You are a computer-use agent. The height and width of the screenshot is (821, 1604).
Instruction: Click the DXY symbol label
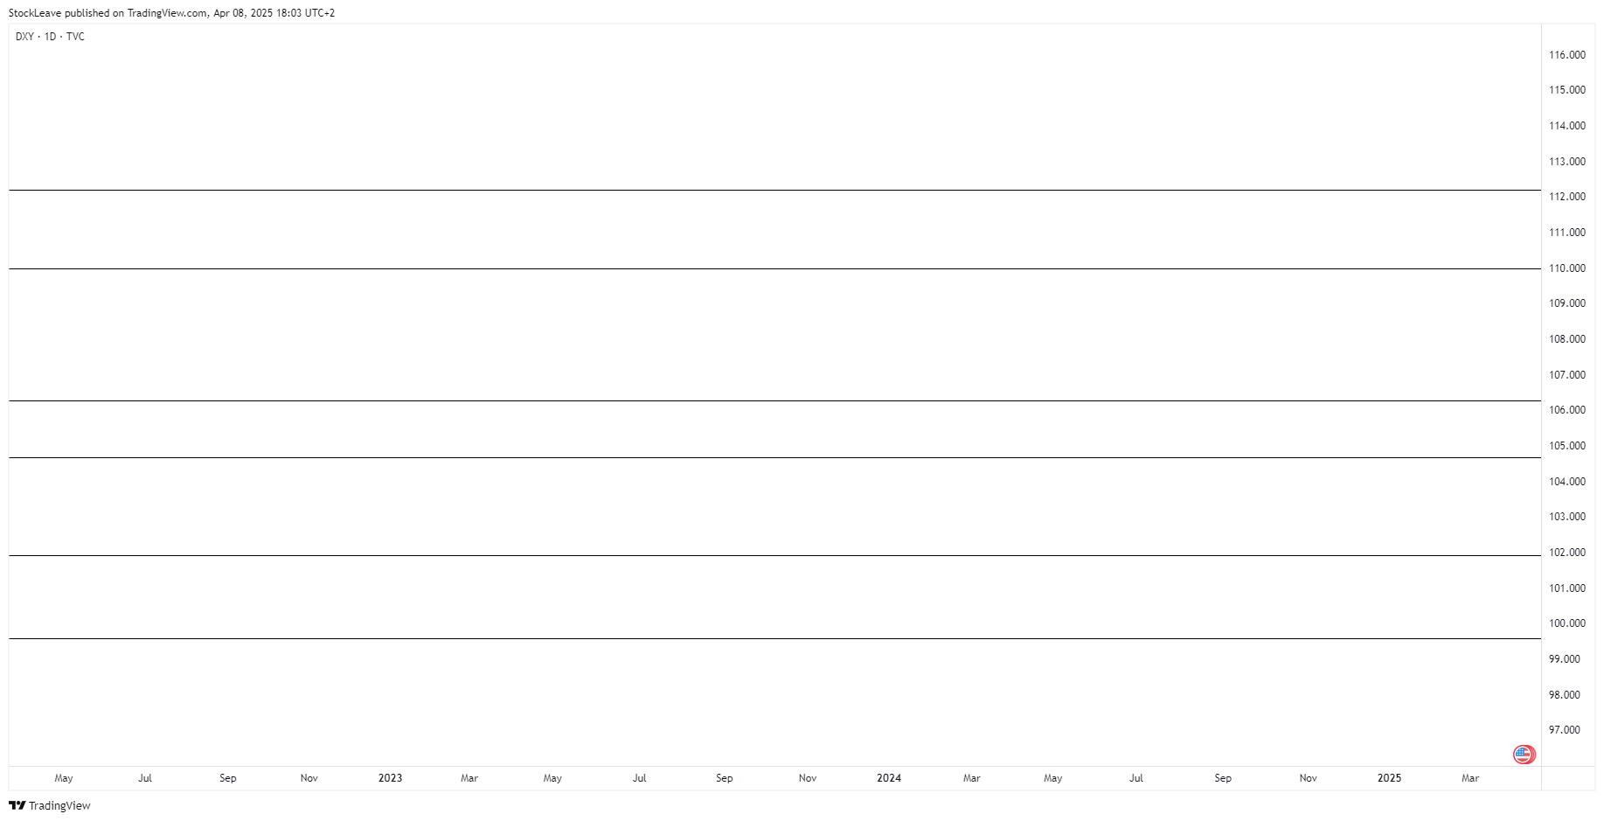pos(24,37)
